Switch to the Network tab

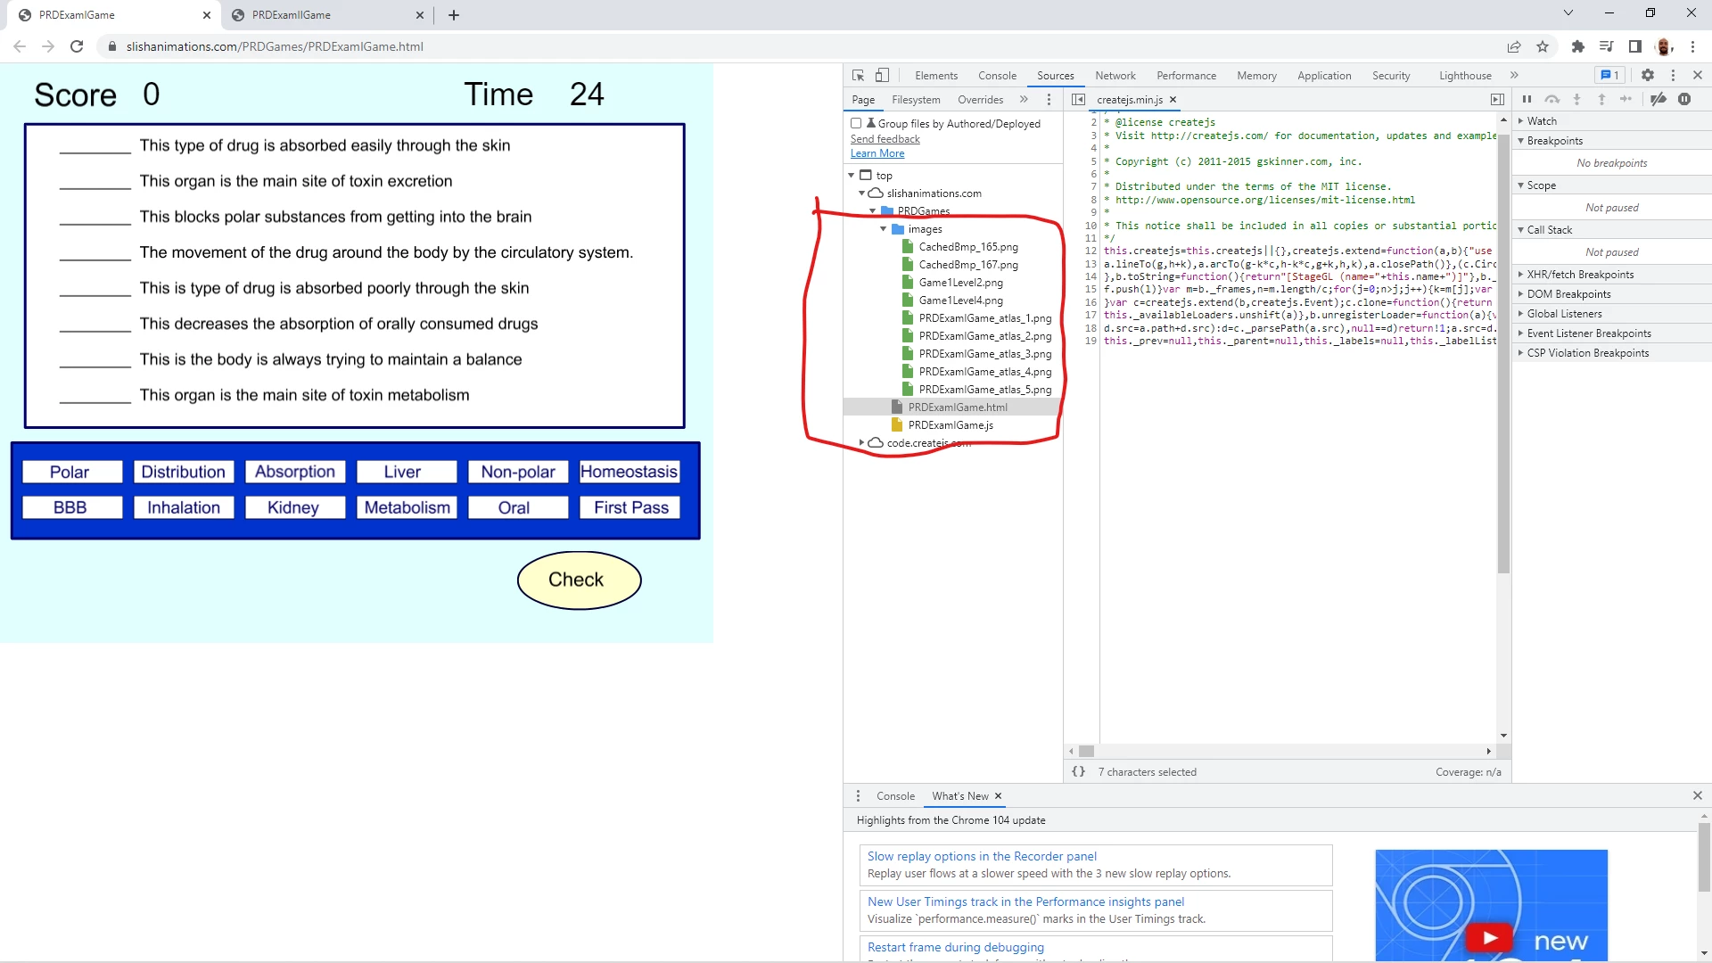point(1115,76)
